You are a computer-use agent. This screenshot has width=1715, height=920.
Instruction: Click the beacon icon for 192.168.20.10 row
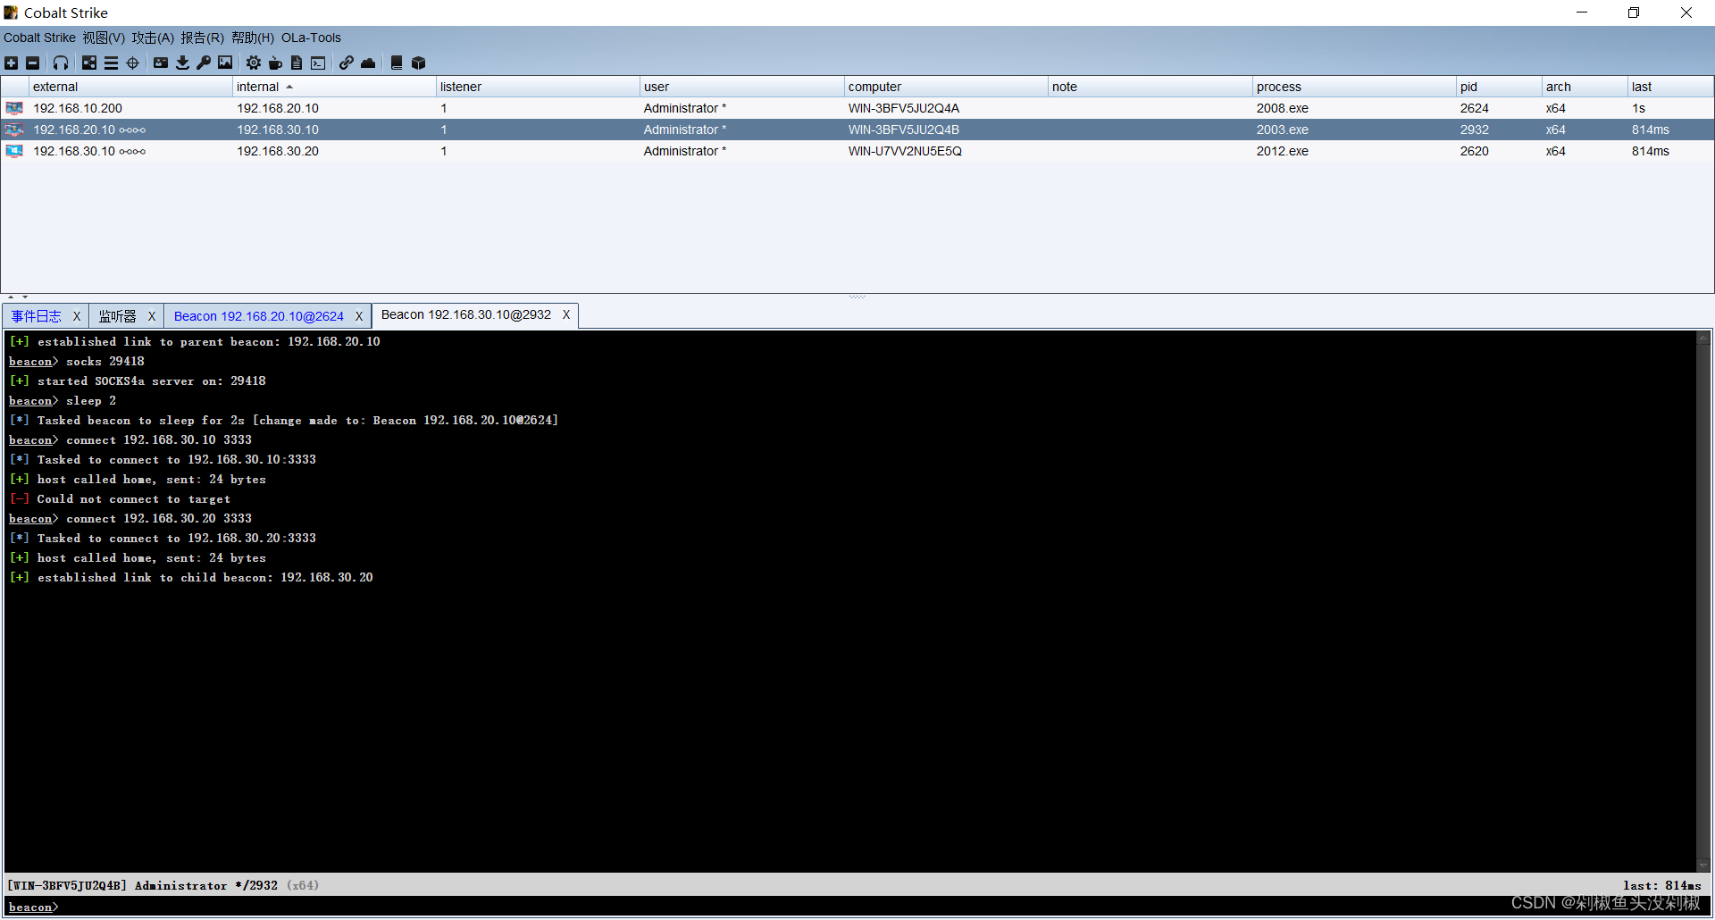click(14, 130)
